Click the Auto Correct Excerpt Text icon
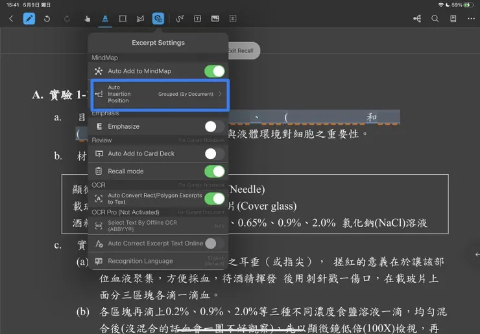 [99, 243]
